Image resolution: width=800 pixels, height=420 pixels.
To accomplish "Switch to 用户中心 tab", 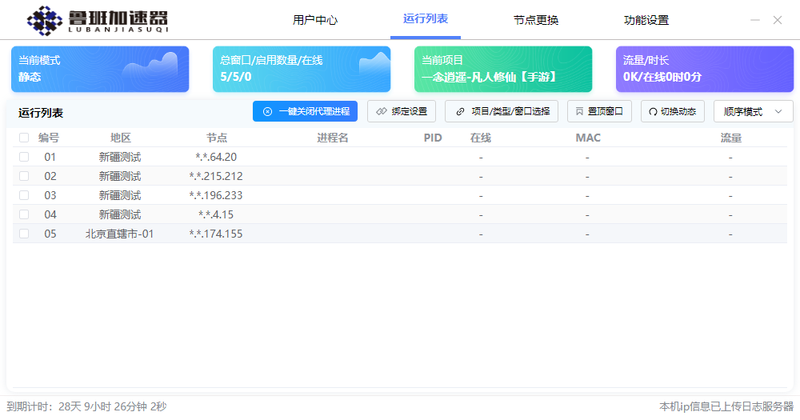I will coord(315,20).
